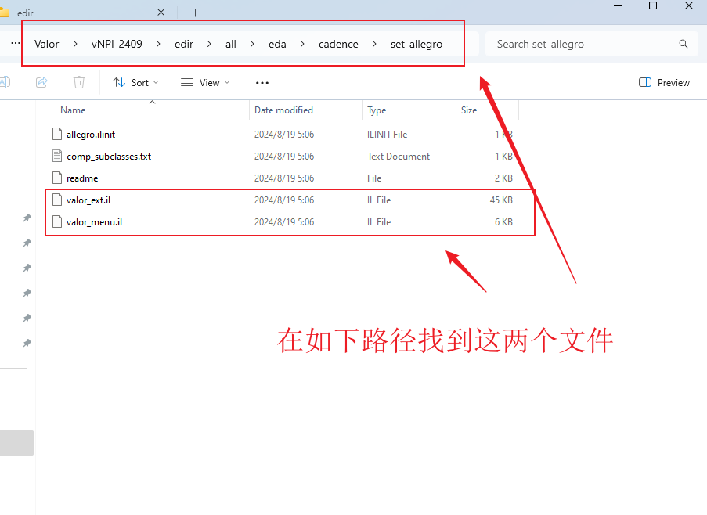707x515 pixels.
Task: Select valor_ext.il file
Action: click(88, 200)
